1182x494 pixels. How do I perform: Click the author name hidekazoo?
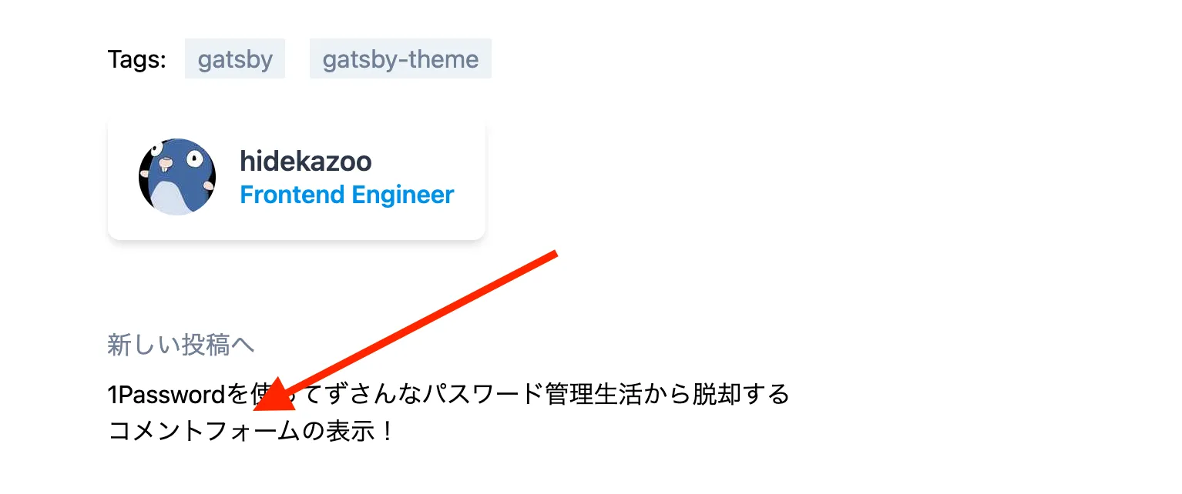point(305,162)
